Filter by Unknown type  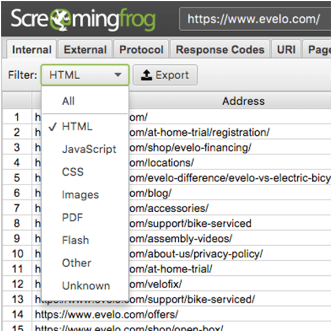86,286
